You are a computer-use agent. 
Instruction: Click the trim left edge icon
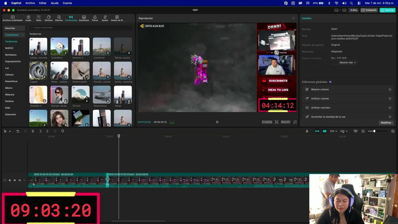coord(40,131)
